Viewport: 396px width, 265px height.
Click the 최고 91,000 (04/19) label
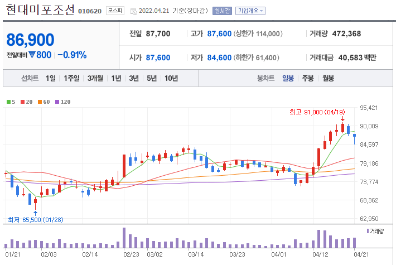(317, 112)
